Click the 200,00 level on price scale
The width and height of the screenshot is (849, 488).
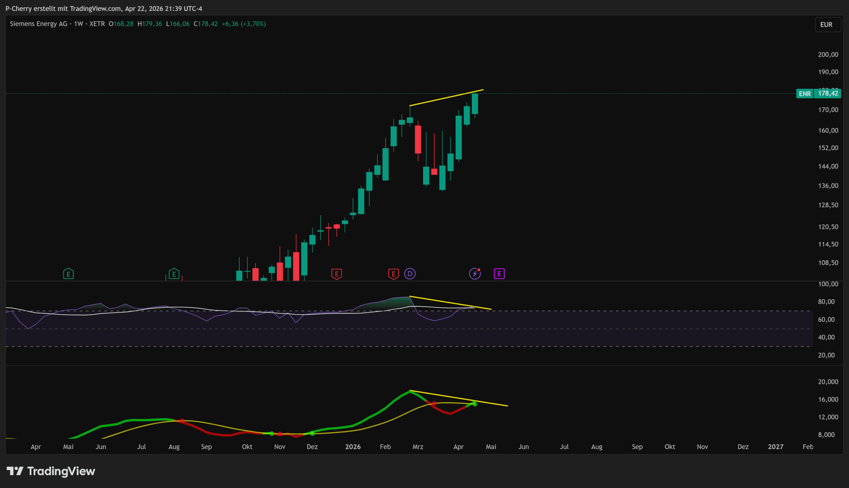click(828, 55)
